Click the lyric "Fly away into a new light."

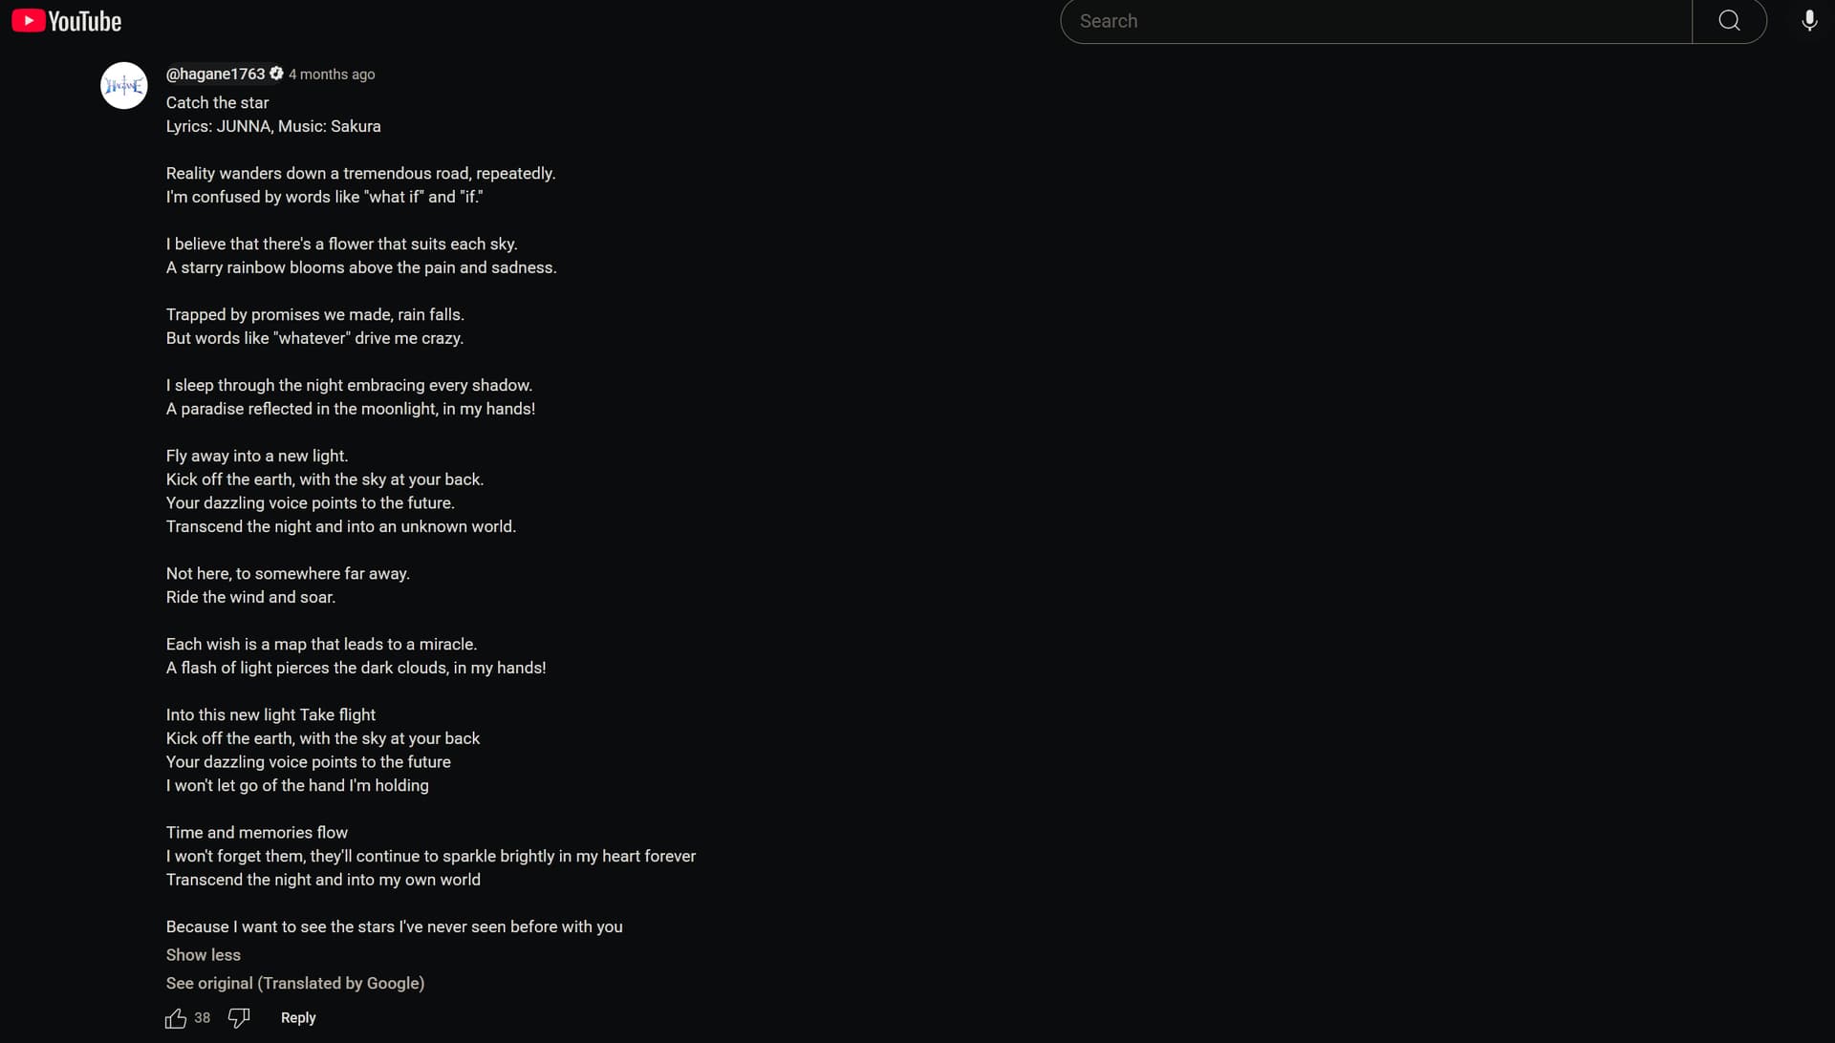tap(257, 456)
